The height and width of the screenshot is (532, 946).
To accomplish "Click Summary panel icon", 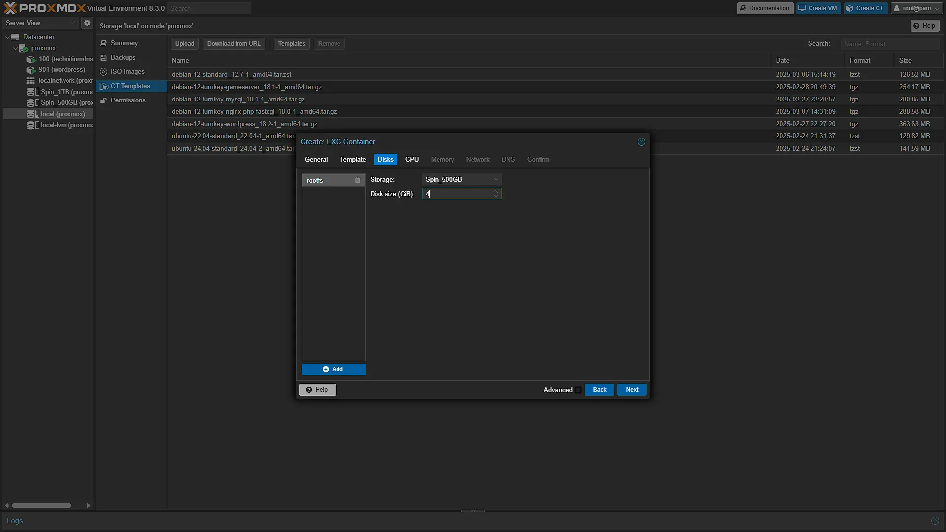I will [x=103, y=43].
